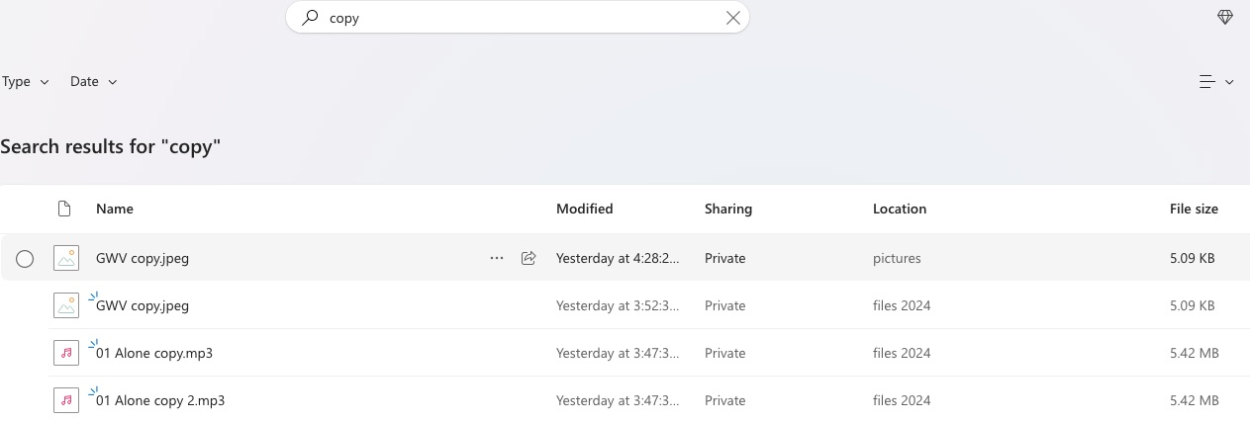Open more actions for GWV copy.jpeg

[497, 259]
